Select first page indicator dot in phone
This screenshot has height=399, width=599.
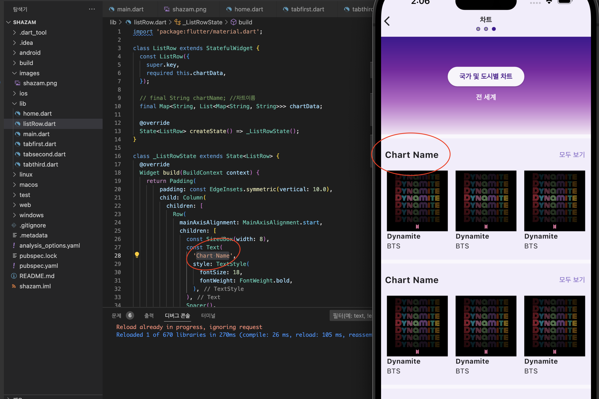[x=478, y=29]
